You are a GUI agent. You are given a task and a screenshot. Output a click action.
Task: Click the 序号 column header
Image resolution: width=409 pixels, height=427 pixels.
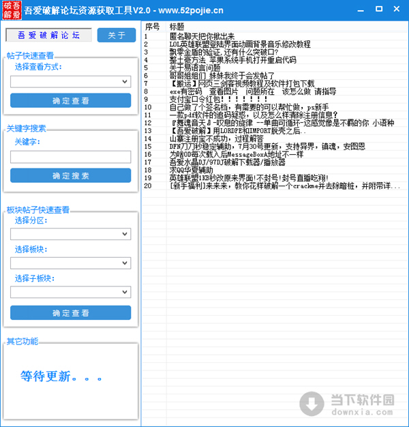tap(154, 27)
